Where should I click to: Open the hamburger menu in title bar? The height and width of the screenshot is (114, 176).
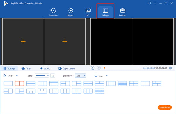click(155, 3)
